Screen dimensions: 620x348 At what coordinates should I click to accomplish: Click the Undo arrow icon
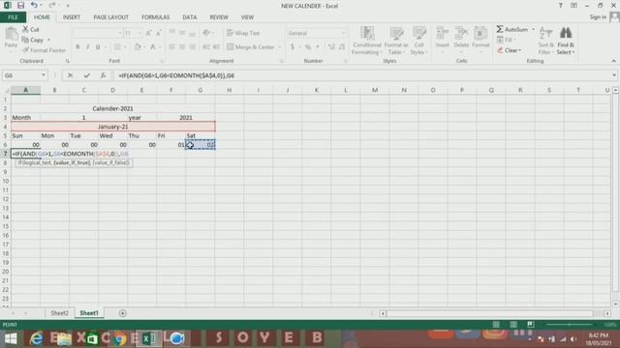34,6
